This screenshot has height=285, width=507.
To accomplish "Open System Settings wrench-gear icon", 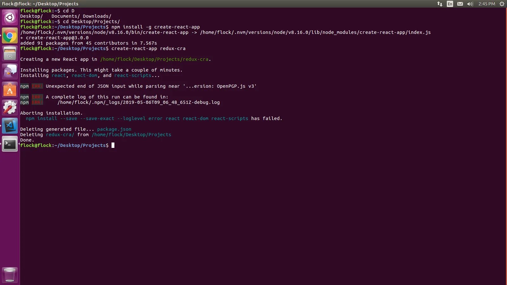I will [x=10, y=108].
